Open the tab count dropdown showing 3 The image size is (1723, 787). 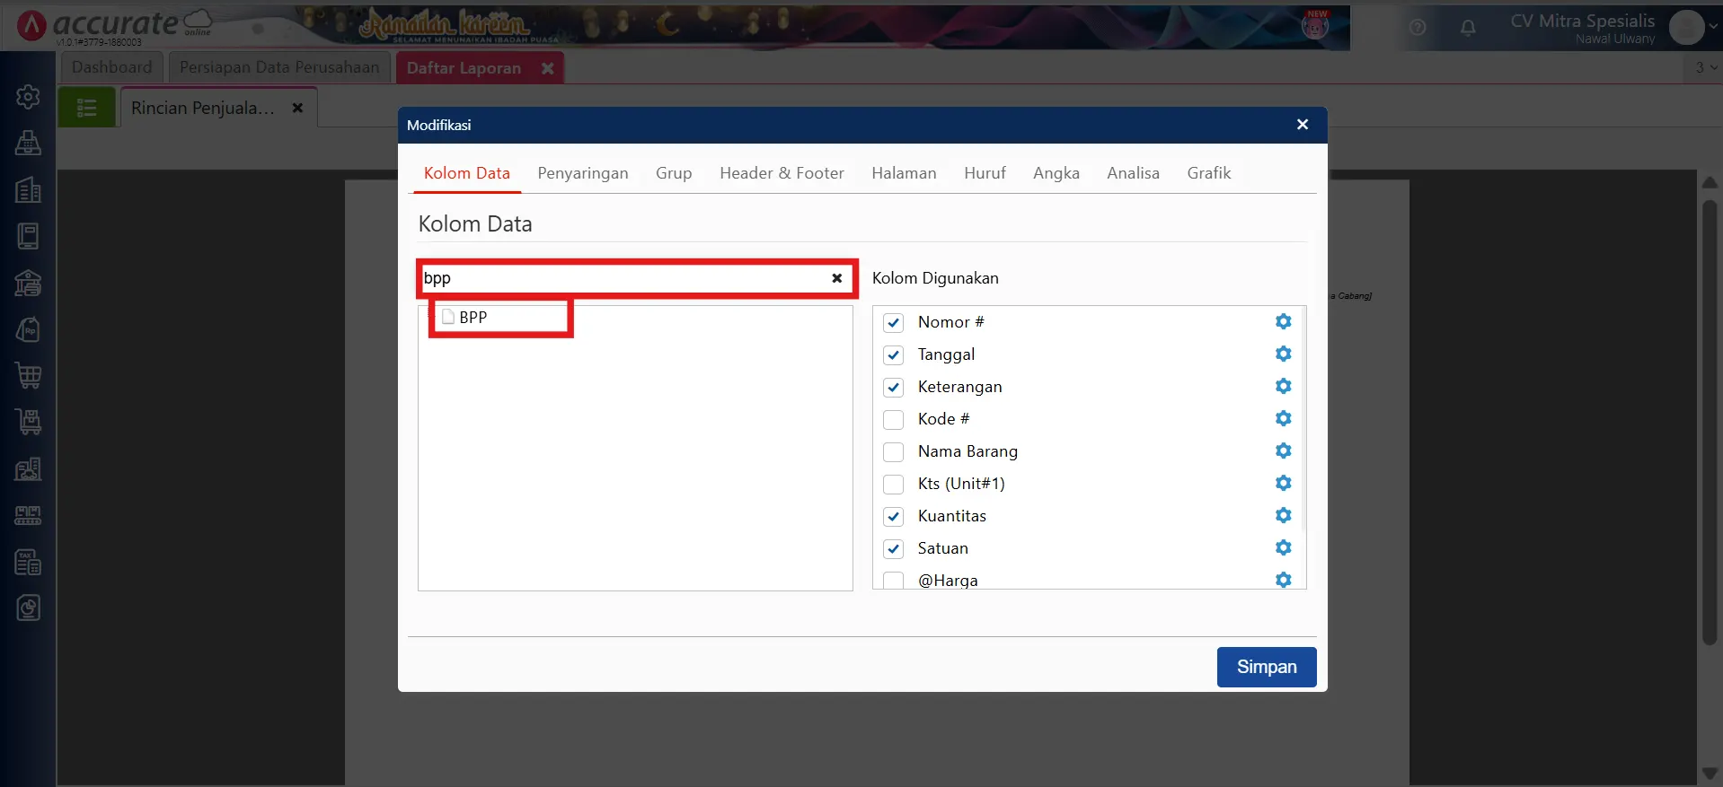[x=1705, y=67]
